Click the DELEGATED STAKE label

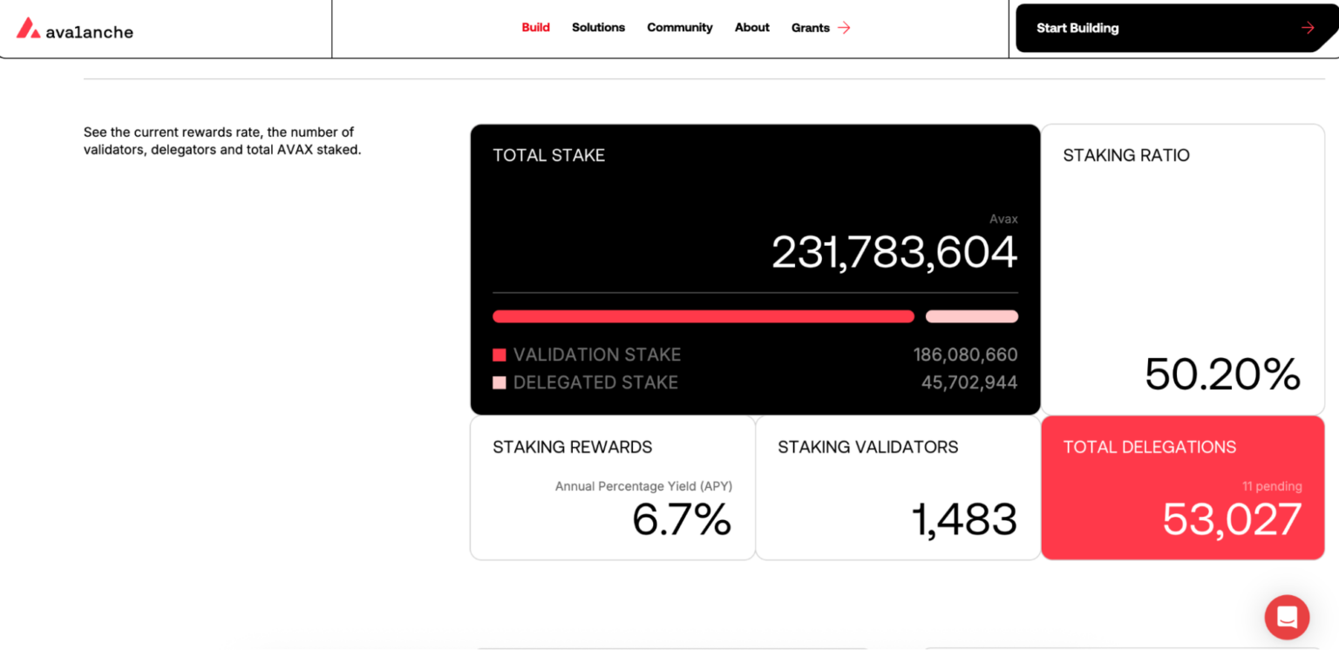[x=595, y=383]
